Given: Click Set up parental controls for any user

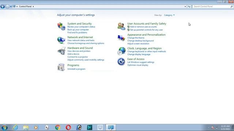Looking at the screenshot, I should (146, 30).
